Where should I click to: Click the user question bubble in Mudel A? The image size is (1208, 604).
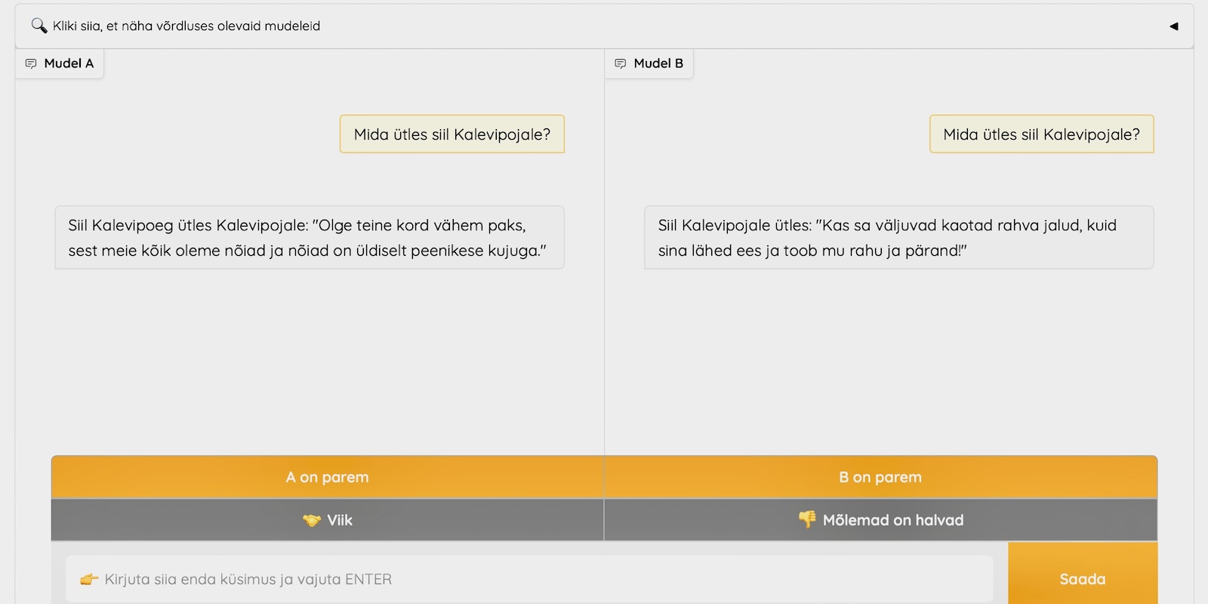pyautogui.click(x=451, y=134)
